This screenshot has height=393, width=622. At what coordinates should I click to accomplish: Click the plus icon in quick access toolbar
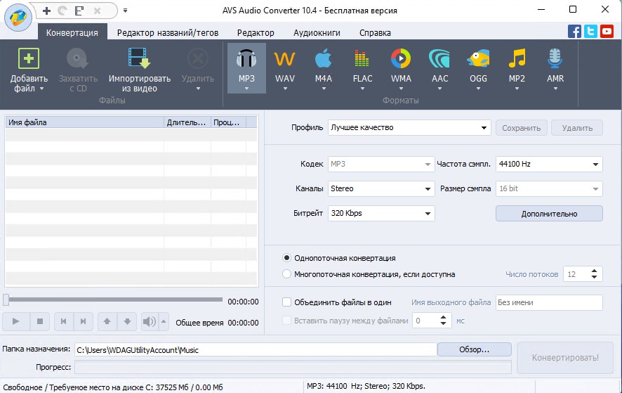[x=46, y=11]
